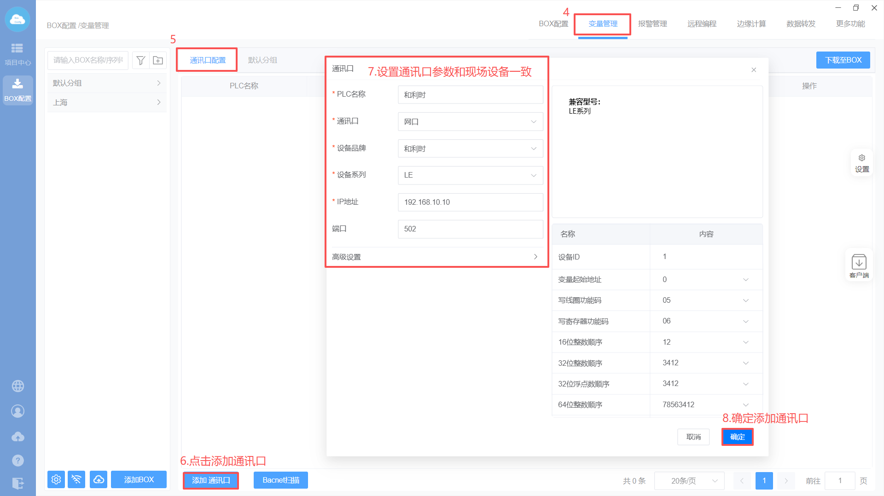Open the 写线圈功能码 dropdown
The image size is (884, 496).
705,300
